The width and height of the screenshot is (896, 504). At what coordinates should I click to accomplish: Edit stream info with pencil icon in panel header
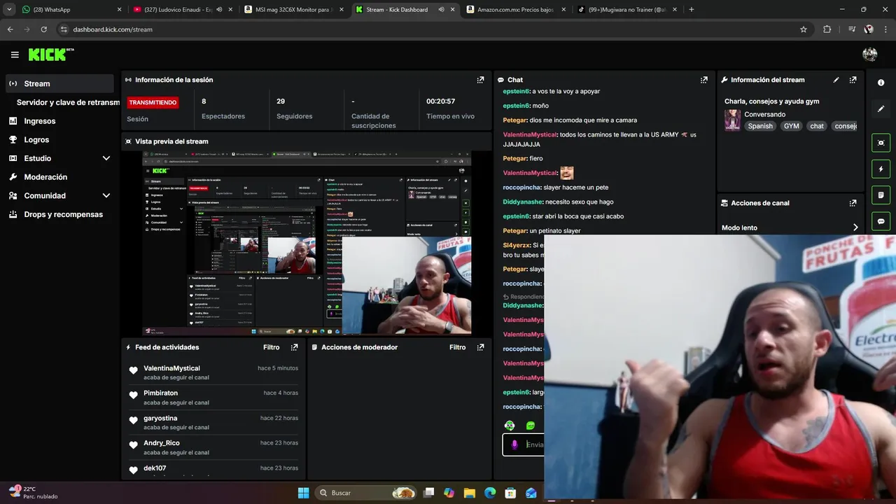point(836,80)
